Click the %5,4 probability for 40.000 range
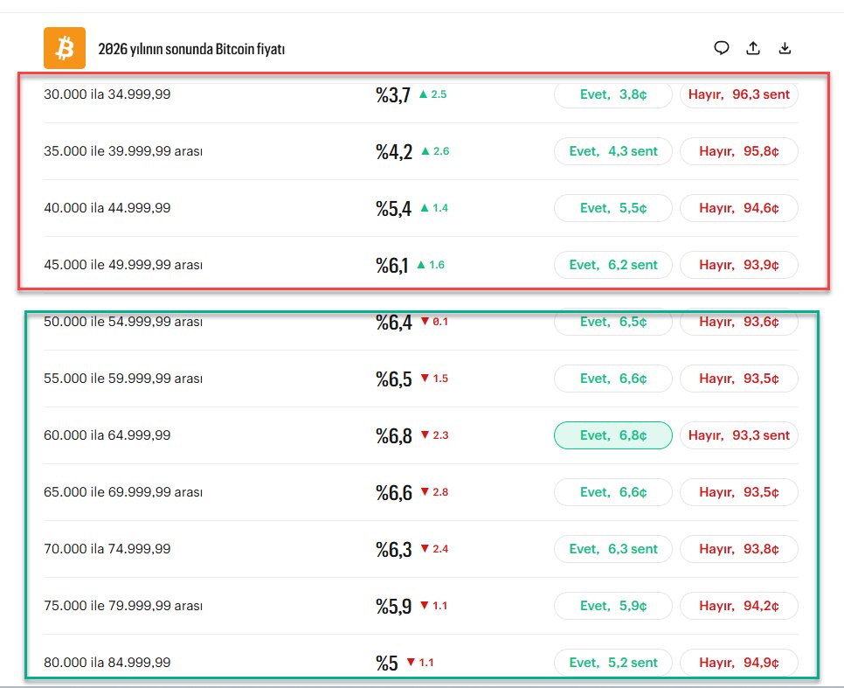The height and width of the screenshot is (688, 844). [x=394, y=209]
